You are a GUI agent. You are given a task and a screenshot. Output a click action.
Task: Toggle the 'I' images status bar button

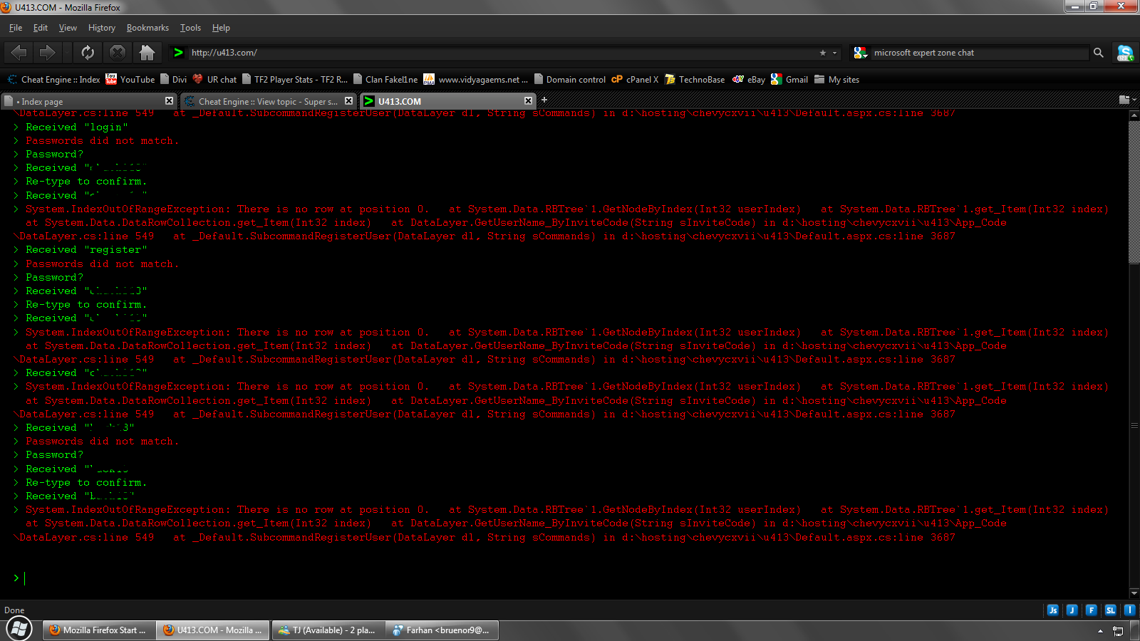point(1130,610)
